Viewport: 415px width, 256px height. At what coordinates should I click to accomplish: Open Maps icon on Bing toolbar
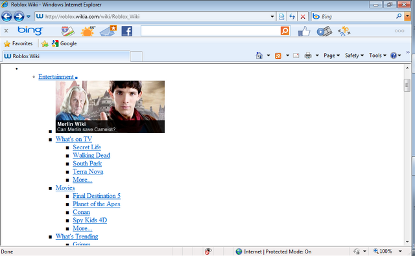[x=67, y=31]
